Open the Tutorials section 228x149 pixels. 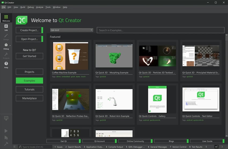pos(29,89)
